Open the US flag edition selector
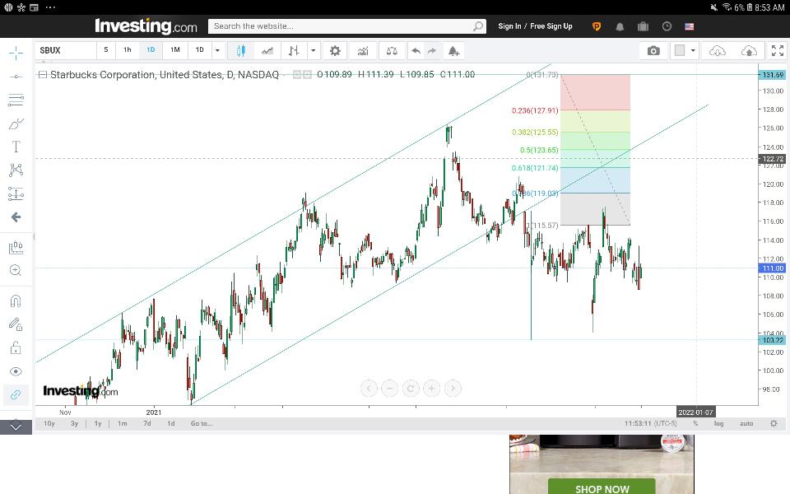Screen dimensions: 790x494 click(690, 26)
